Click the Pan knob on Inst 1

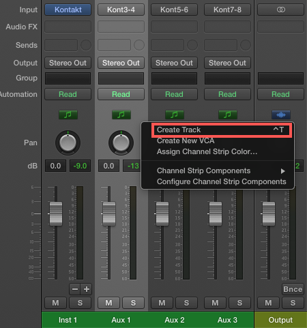(x=68, y=143)
